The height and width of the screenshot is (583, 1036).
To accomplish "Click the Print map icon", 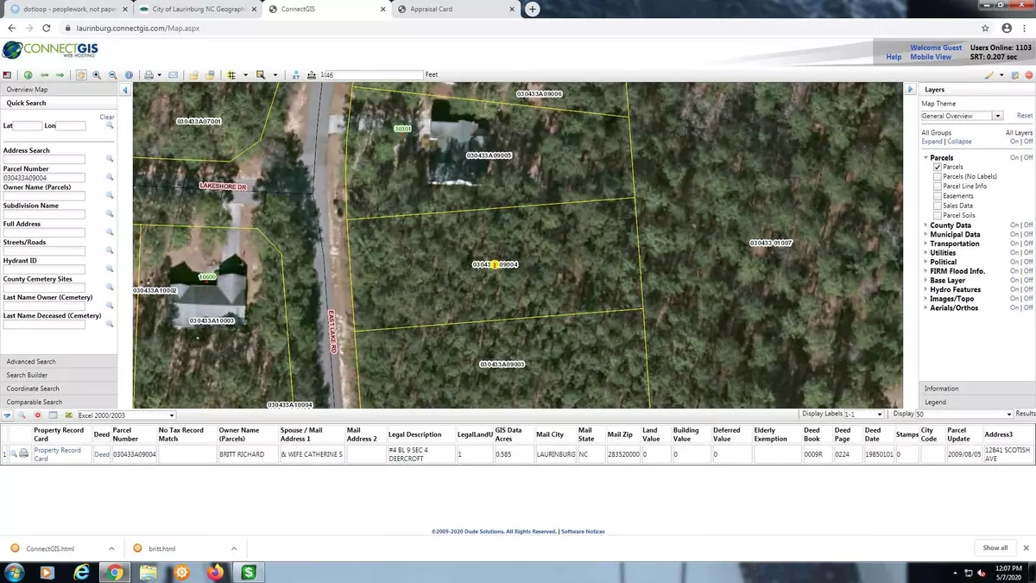I will tap(148, 75).
